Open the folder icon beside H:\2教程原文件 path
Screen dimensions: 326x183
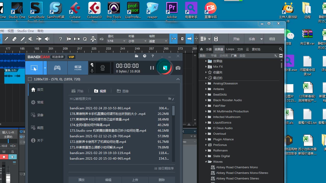[170, 99]
